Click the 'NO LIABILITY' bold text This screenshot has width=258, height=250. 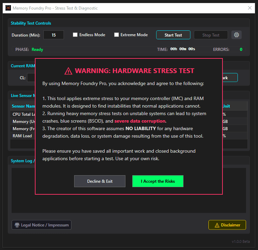click(141, 128)
